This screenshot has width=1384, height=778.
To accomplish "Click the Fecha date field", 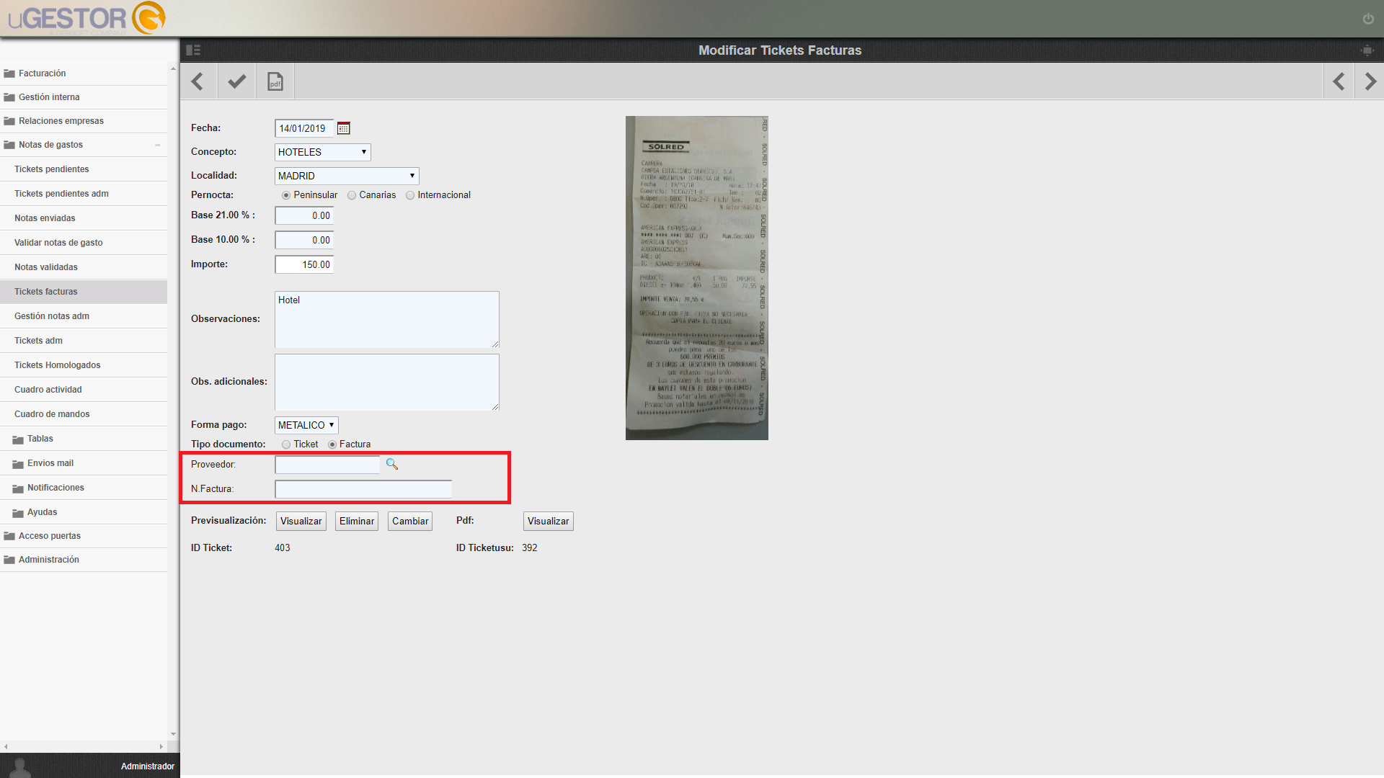I will coord(304,128).
